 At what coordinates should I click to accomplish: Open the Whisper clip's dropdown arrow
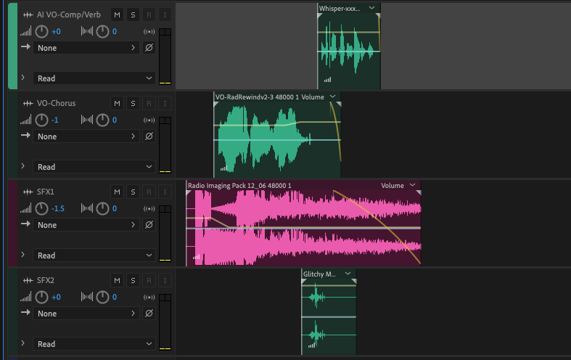point(371,8)
